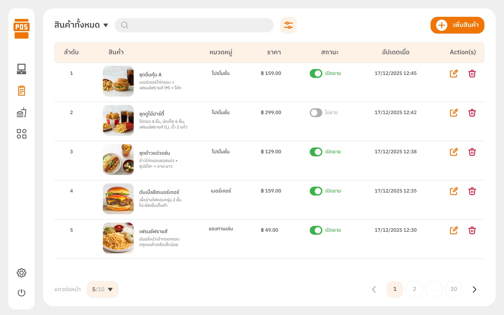The image size is (504, 315).
Task: Delete the เฟรนช์ฟรายส์ product row
Action: click(472, 230)
